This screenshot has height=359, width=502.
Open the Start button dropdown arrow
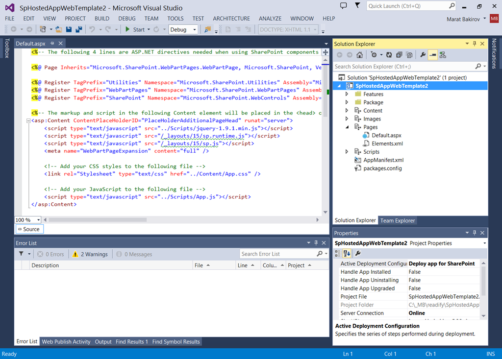[149, 29]
